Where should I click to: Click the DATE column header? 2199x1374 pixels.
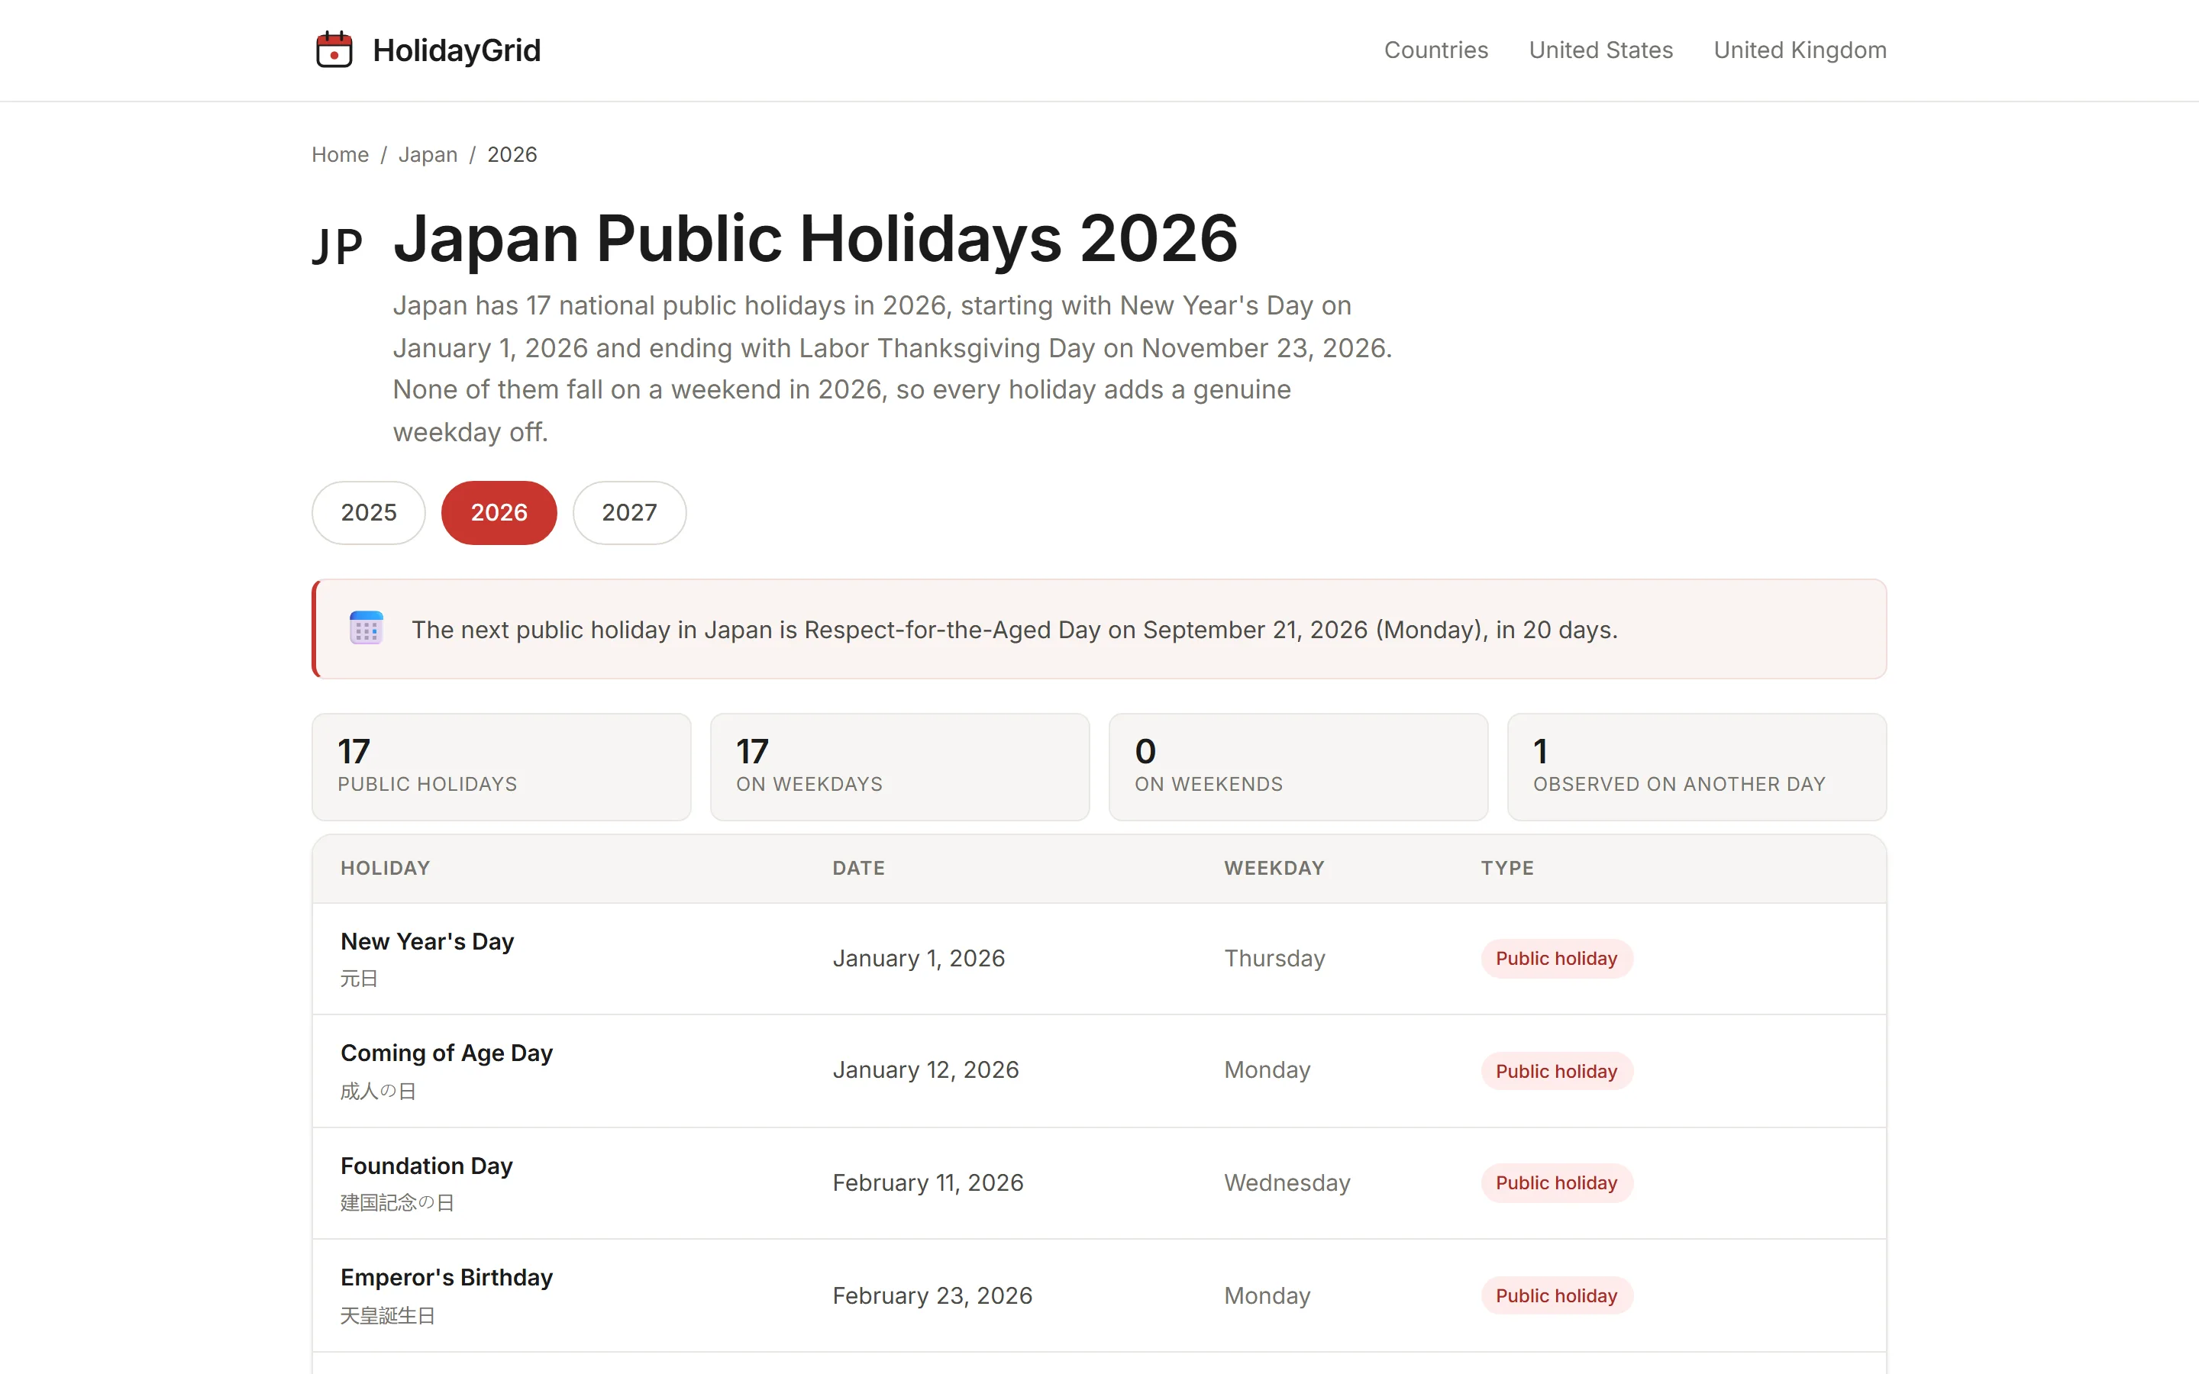click(x=857, y=868)
